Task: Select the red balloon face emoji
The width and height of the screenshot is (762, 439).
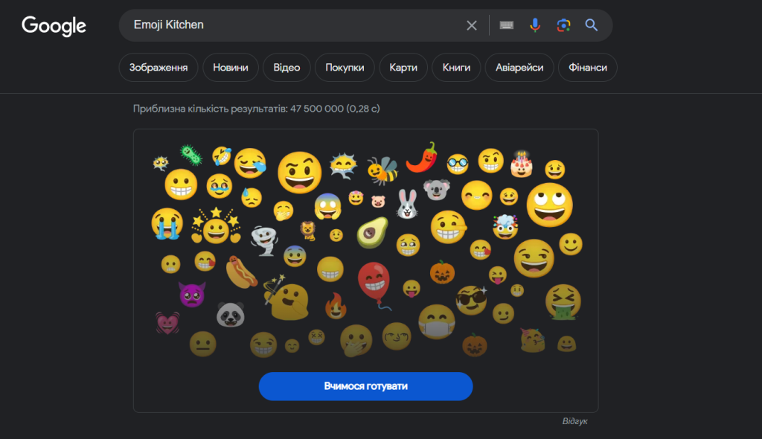Action: [375, 286]
